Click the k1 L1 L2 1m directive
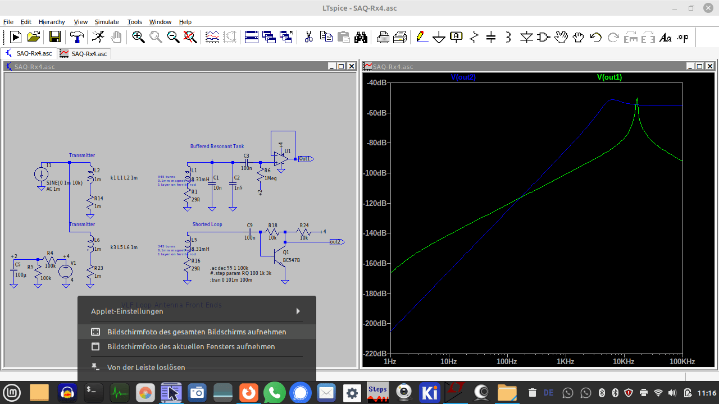 [x=124, y=178]
